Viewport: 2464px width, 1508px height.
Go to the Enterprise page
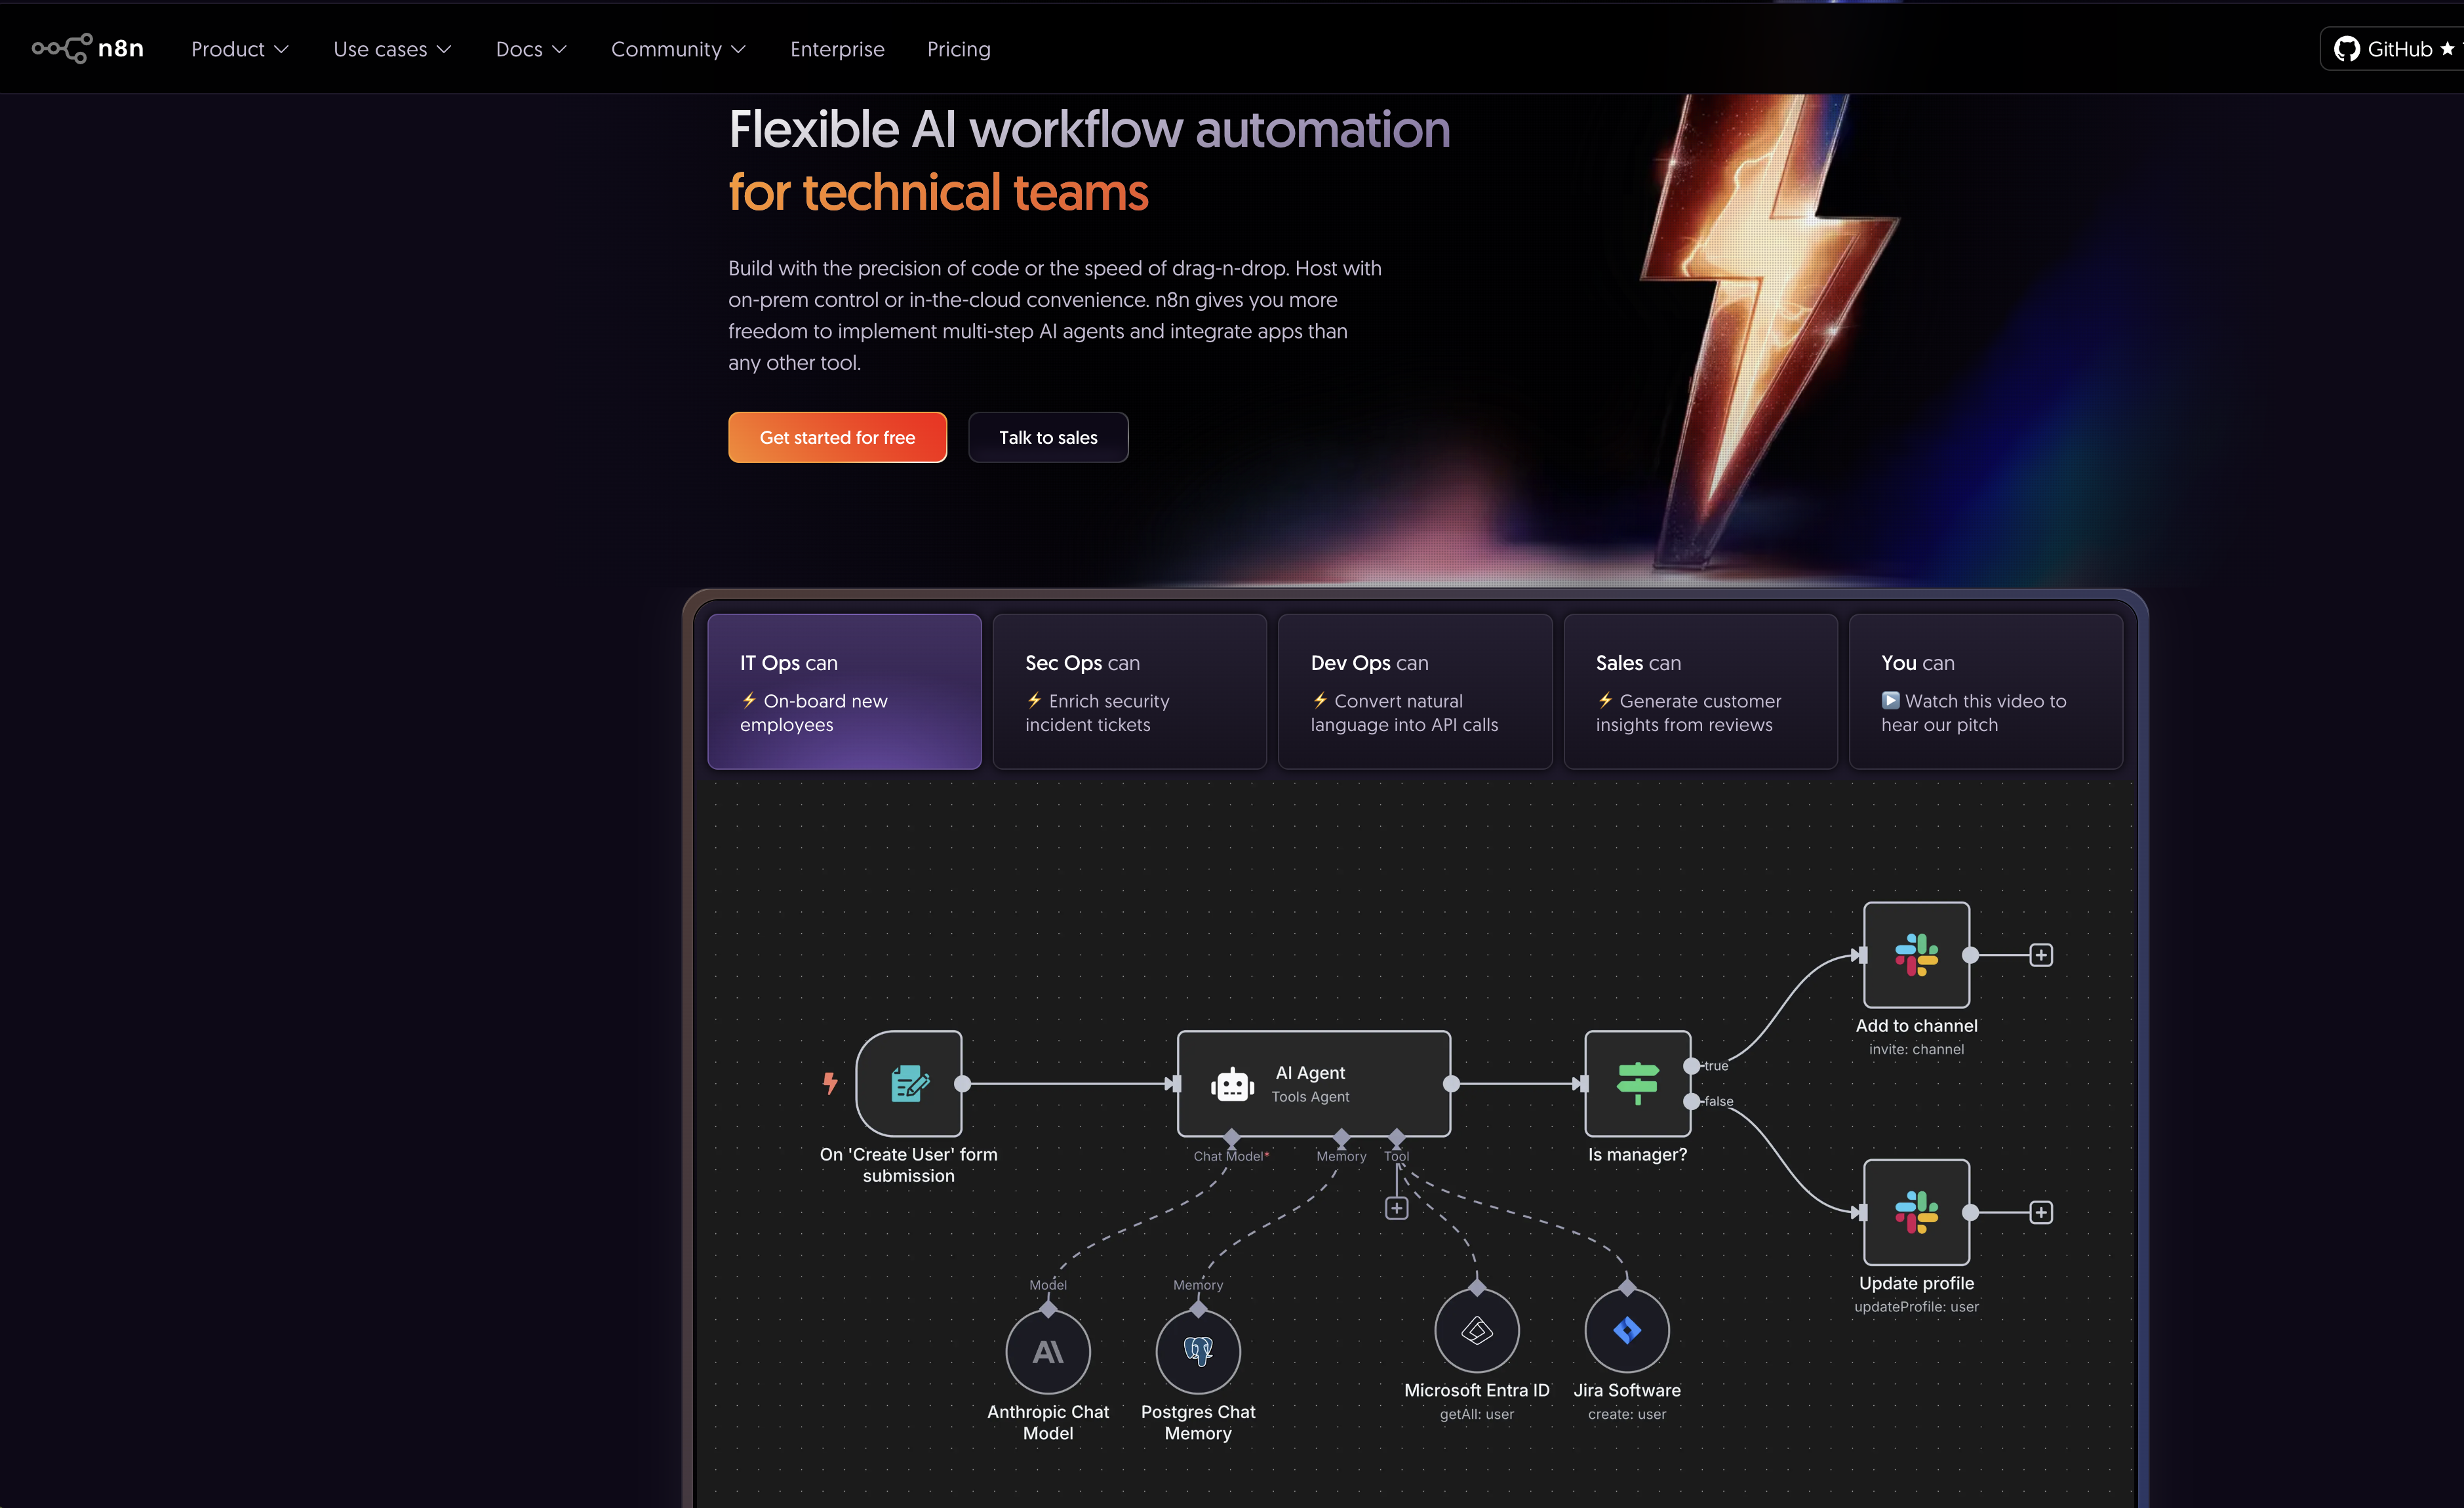coord(837,49)
